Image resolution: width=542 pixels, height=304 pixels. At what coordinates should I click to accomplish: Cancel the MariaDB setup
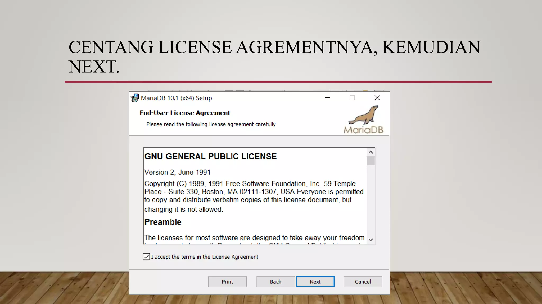click(363, 282)
